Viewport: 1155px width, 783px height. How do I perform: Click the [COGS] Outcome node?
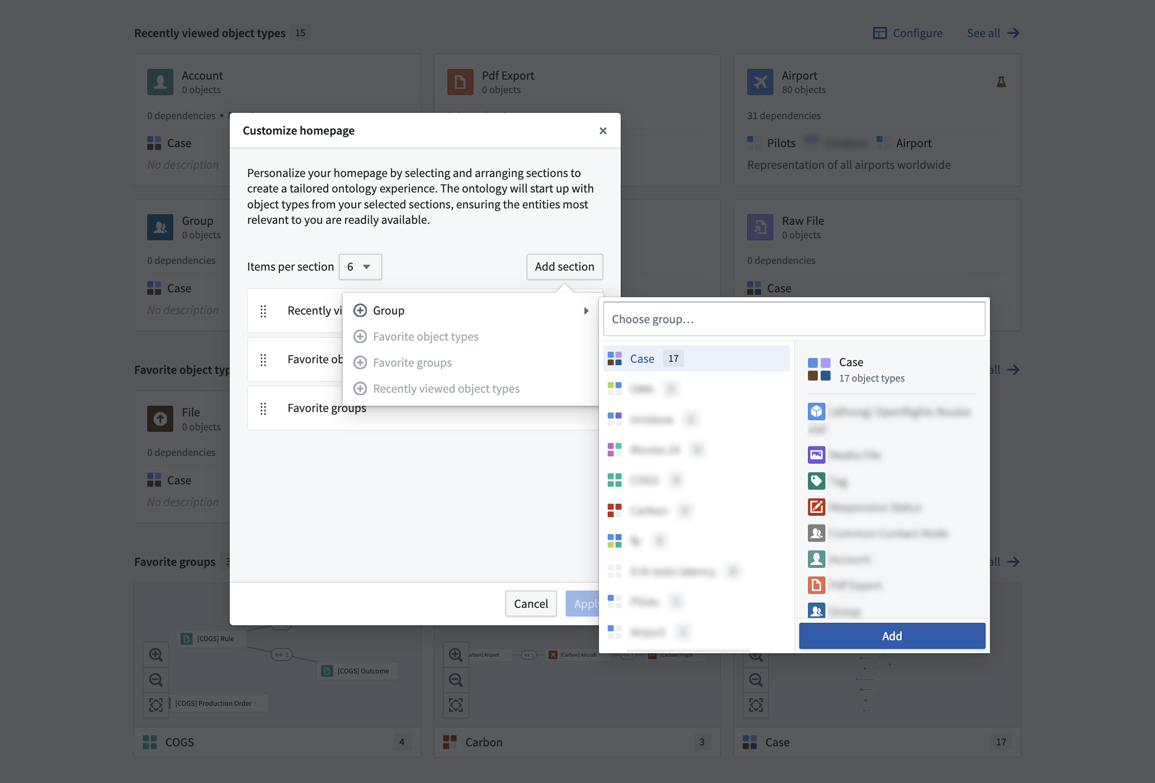pyautogui.click(x=358, y=671)
